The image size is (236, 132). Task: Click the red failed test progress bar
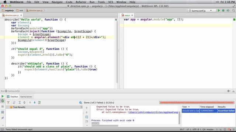197,103
